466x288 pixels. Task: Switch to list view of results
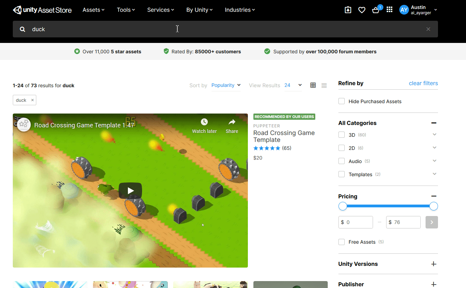point(324,85)
